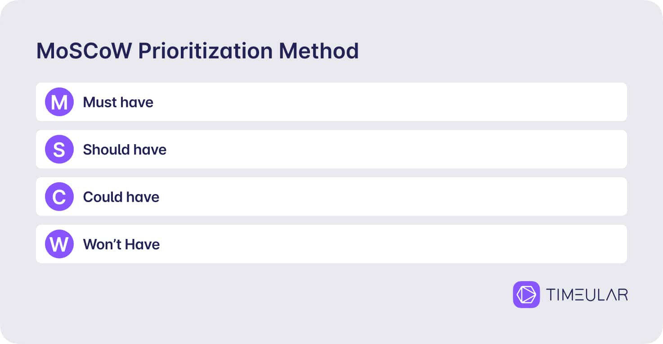
Task: Click the purple C circle icon
Action: (59, 197)
